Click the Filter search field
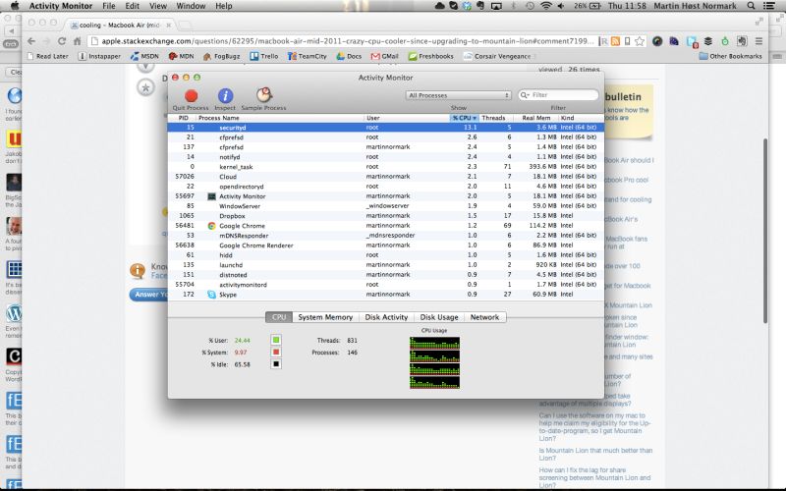This screenshot has height=491, width=786. coord(558,94)
